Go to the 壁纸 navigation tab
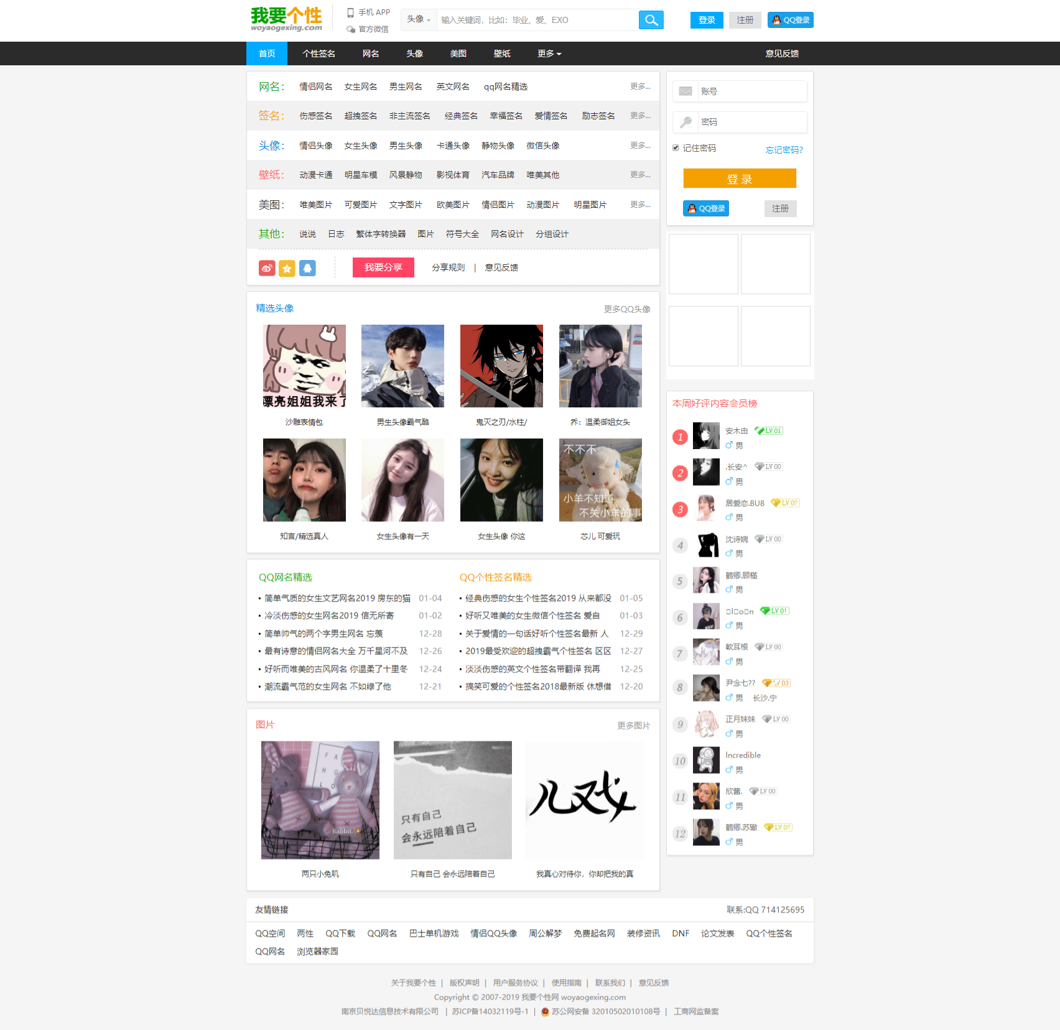Image resolution: width=1060 pixels, height=1030 pixels. [x=502, y=54]
